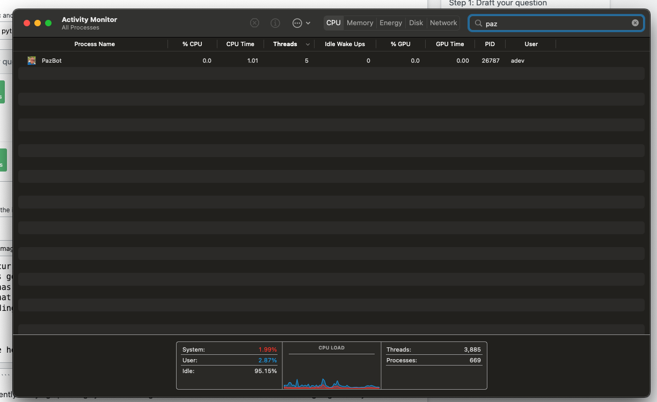Click the User percentage 2.87%
Screen dimensions: 657x402
click(x=268, y=360)
